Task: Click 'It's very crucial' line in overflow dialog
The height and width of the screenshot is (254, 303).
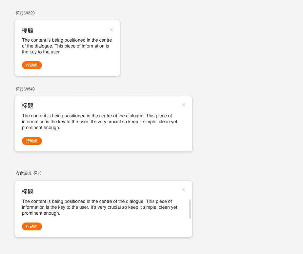Action: click(99, 207)
